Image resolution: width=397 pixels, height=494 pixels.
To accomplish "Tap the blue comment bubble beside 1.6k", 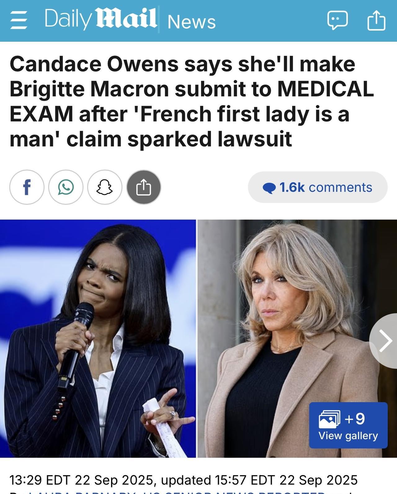I will tap(269, 188).
